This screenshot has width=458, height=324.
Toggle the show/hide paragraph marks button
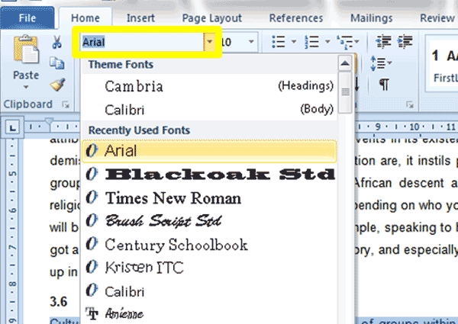(383, 84)
